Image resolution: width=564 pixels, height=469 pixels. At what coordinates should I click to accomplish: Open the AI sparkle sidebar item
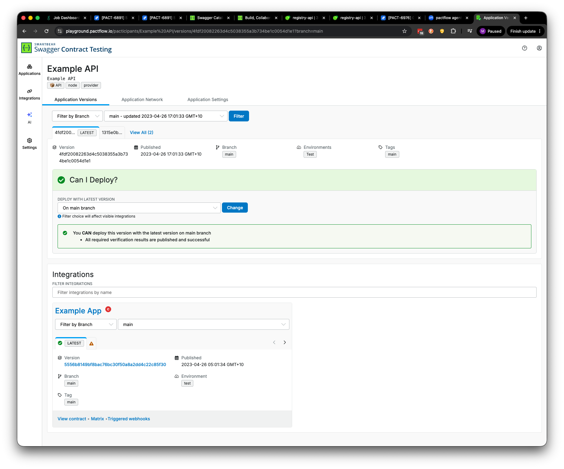point(30,118)
